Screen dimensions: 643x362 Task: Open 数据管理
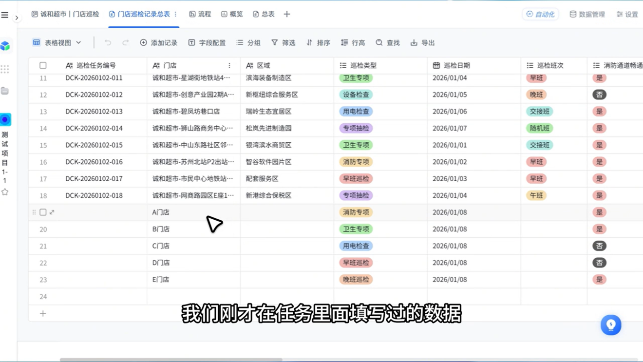tap(587, 14)
